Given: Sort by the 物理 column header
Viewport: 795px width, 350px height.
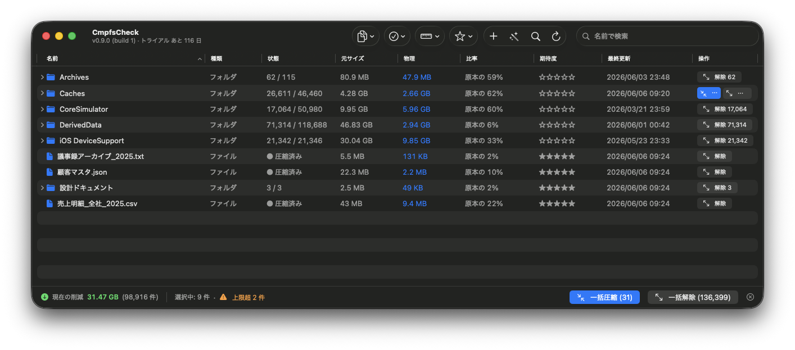Looking at the screenshot, I should [x=428, y=58].
